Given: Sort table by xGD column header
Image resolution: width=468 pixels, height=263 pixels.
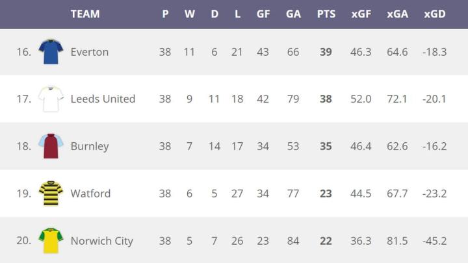Looking at the screenshot, I should click(x=434, y=14).
